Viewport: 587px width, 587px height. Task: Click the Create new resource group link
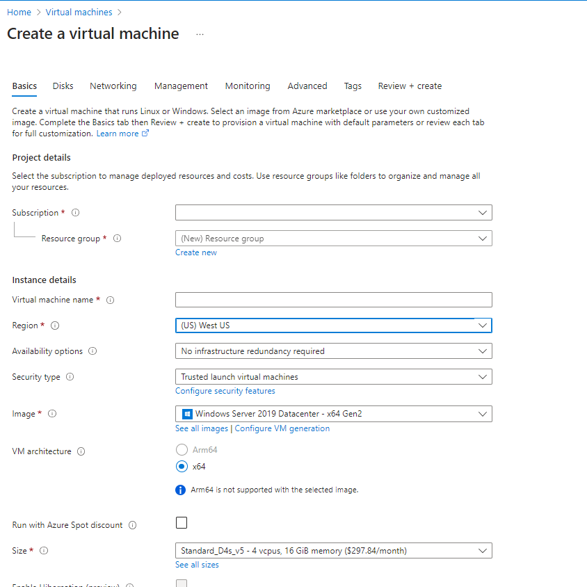[x=196, y=252]
